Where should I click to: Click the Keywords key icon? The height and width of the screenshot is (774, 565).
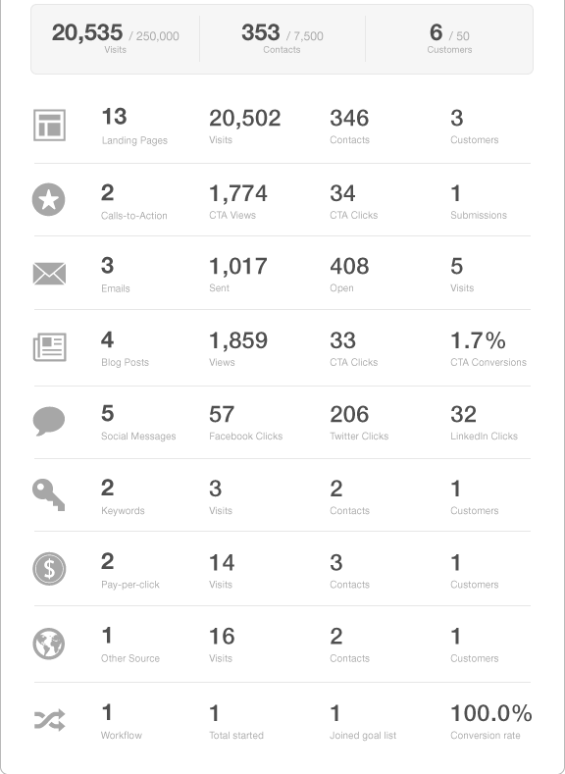point(48,494)
